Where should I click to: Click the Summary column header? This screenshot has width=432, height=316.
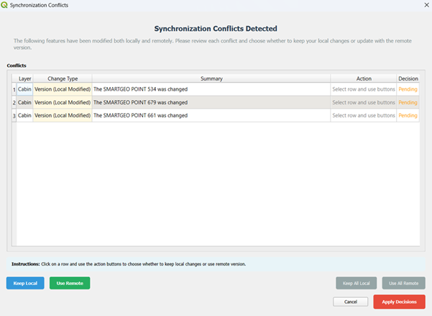tap(211, 78)
